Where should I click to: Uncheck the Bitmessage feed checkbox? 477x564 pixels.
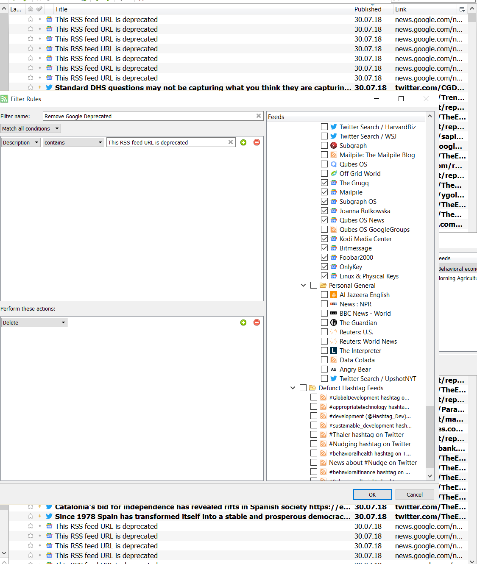coord(324,248)
